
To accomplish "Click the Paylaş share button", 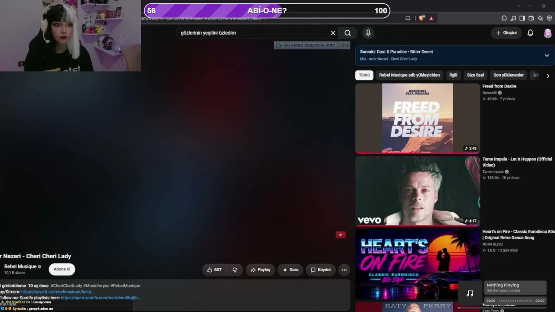I will [x=260, y=270].
